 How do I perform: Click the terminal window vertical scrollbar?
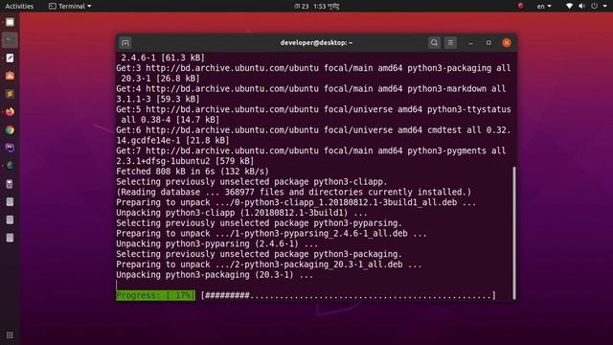click(x=513, y=233)
